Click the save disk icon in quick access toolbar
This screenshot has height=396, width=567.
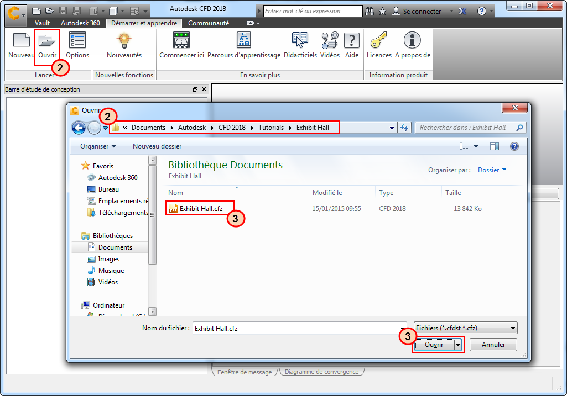point(63,11)
